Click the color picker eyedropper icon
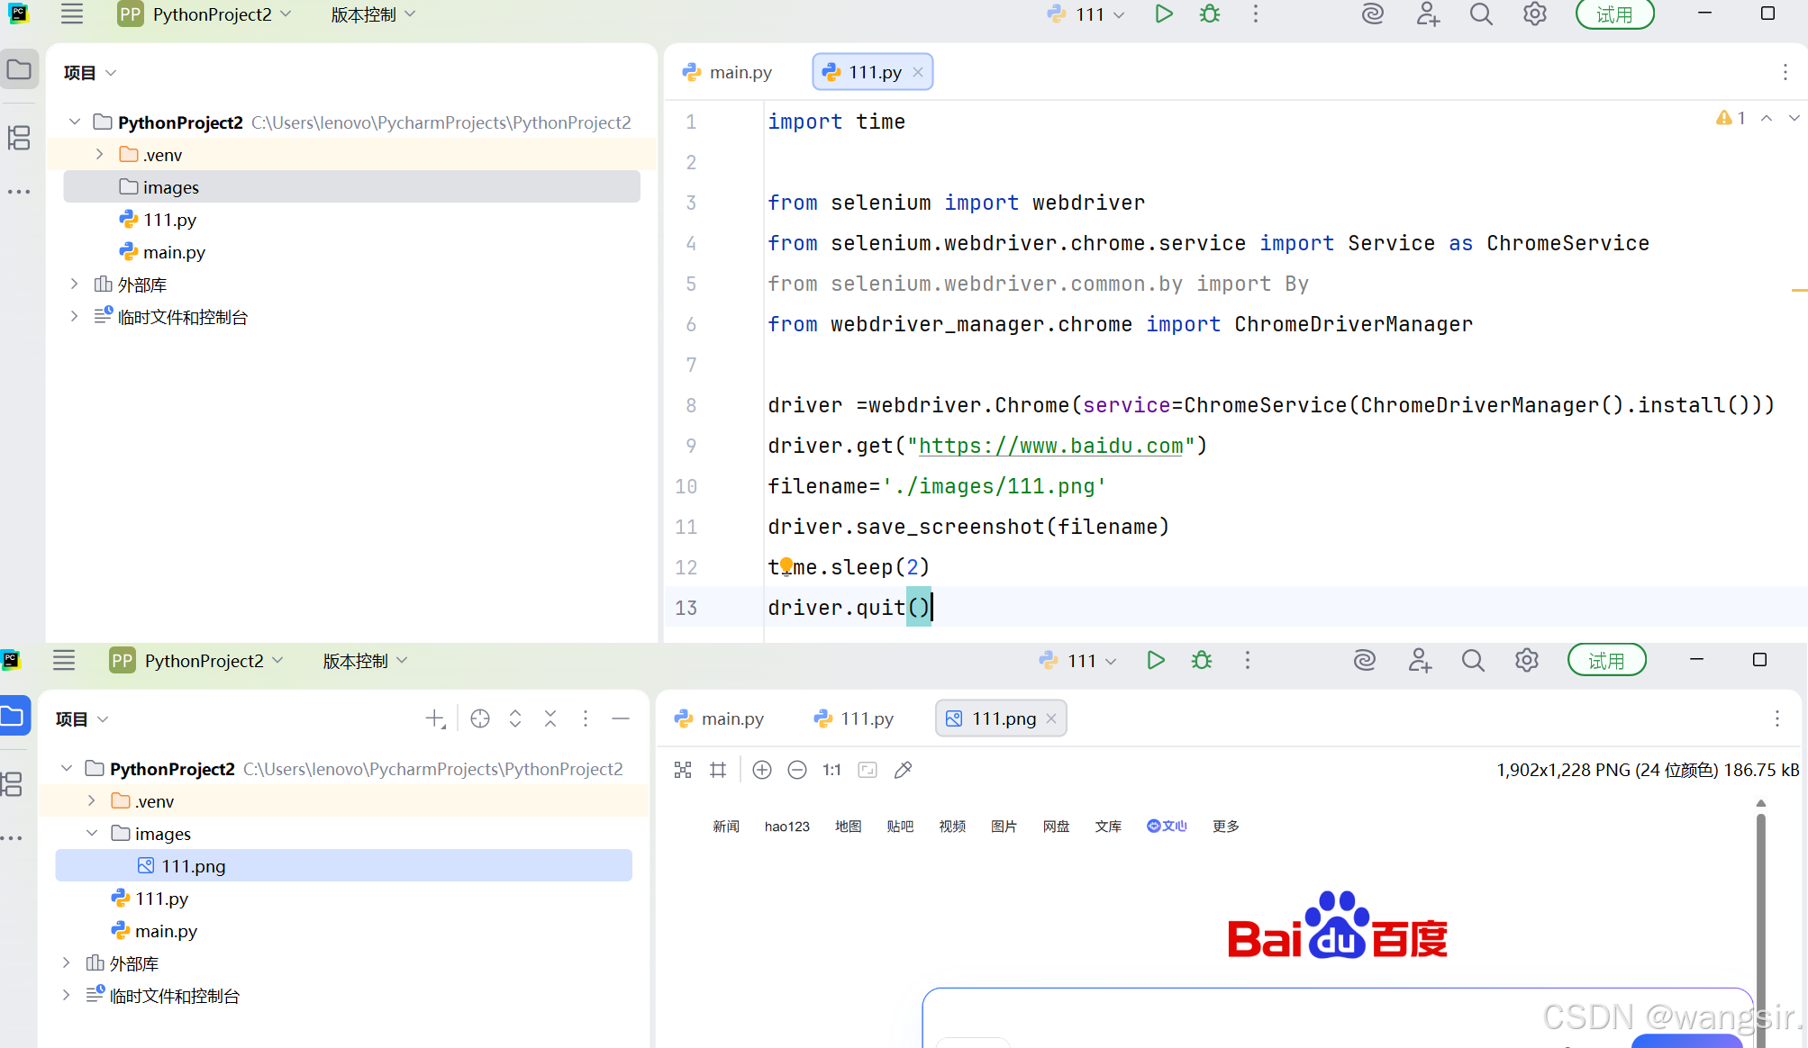Image resolution: width=1808 pixels, height=1048 pixels. coord(903,770)
